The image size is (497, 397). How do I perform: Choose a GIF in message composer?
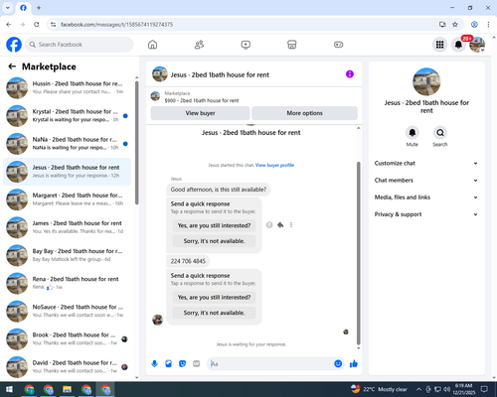[x=197, y=364]
